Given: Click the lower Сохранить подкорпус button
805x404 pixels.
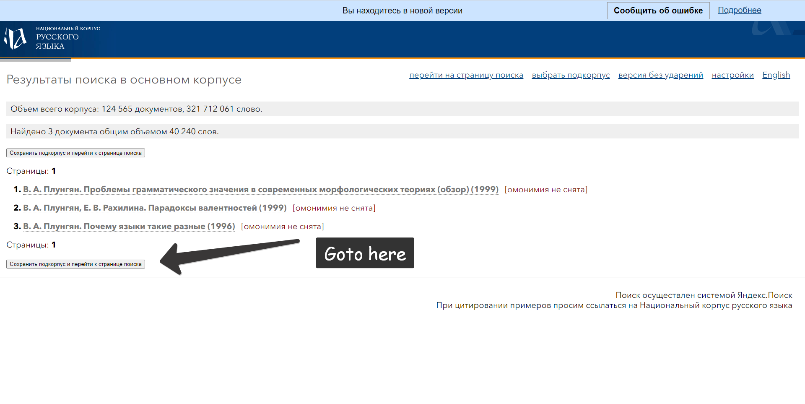Looking at the screenshot, I should click(75, 264).
